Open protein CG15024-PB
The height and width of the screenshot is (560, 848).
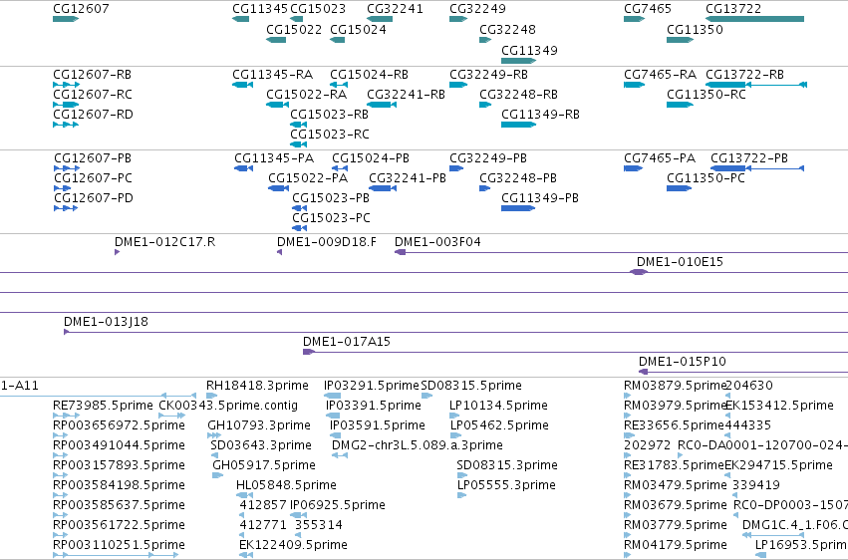pyautogui.click(x=371, y=157)
